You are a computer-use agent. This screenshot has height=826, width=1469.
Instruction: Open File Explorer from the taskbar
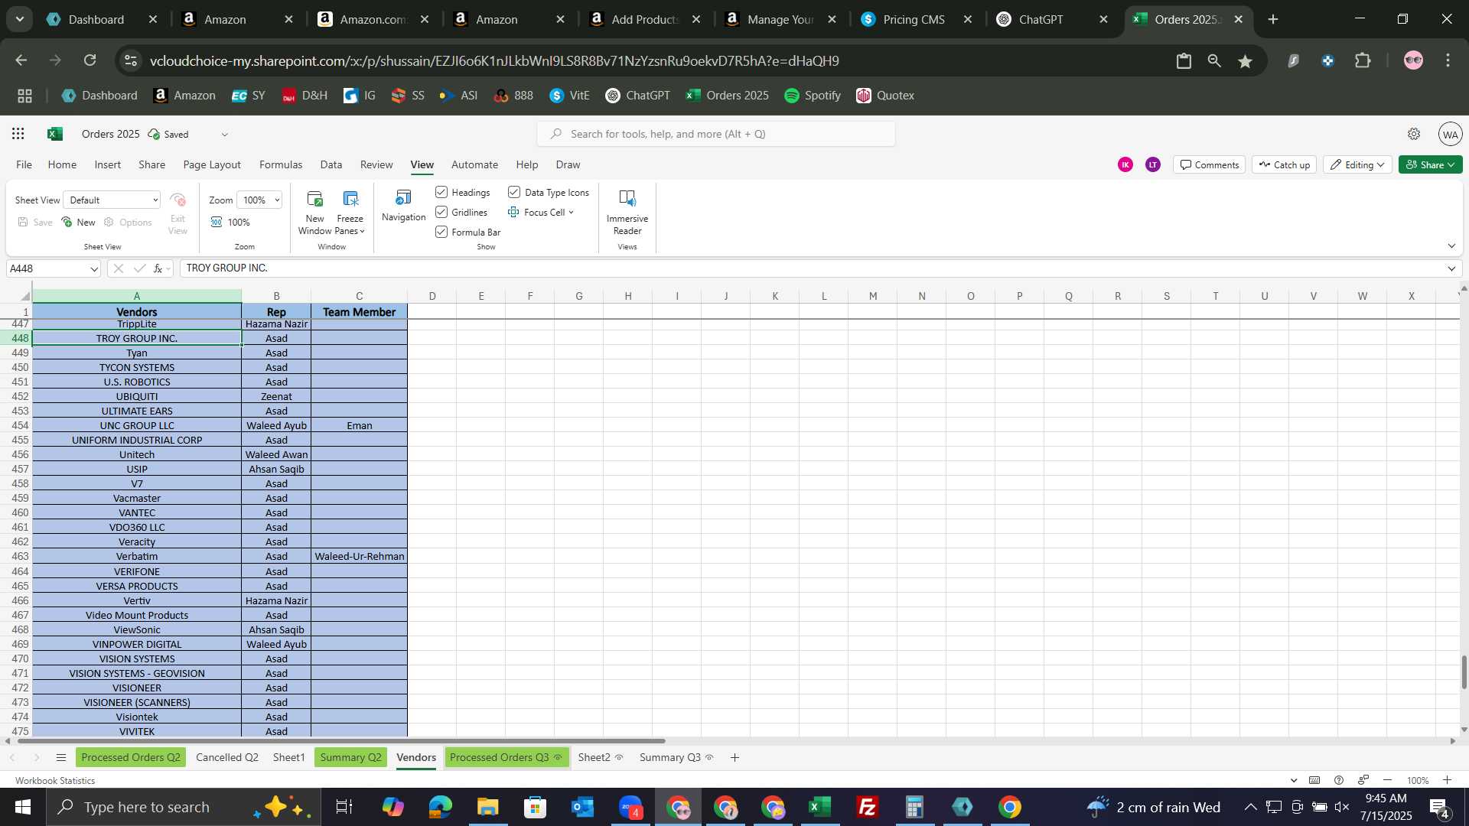[x=487, y=807]
